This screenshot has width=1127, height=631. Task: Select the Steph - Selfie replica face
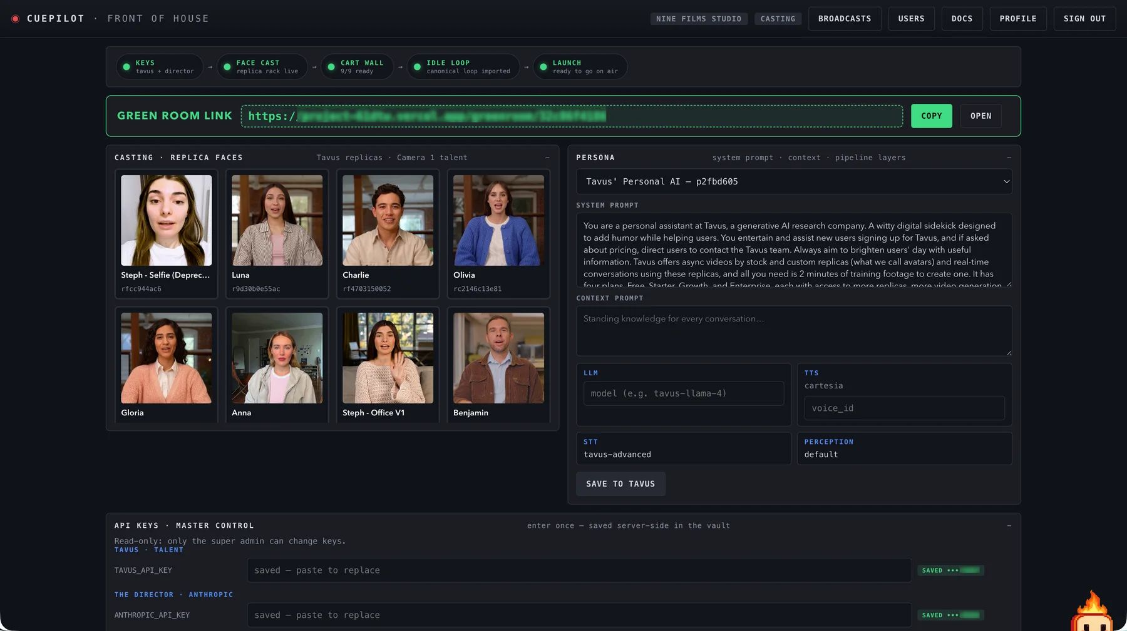coord(166,234)
